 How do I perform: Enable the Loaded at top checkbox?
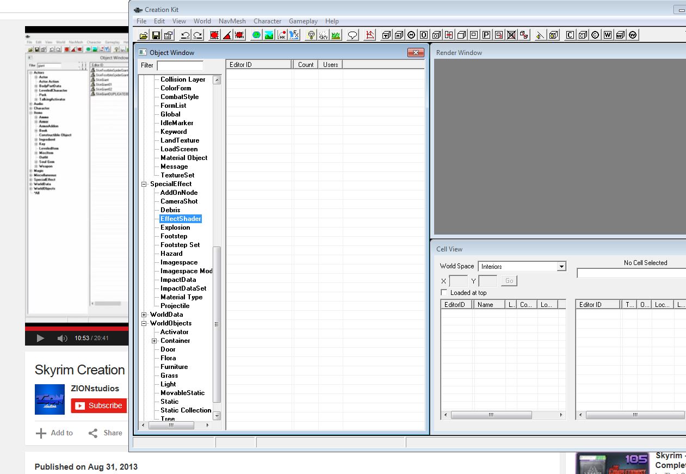pos(444,293)
